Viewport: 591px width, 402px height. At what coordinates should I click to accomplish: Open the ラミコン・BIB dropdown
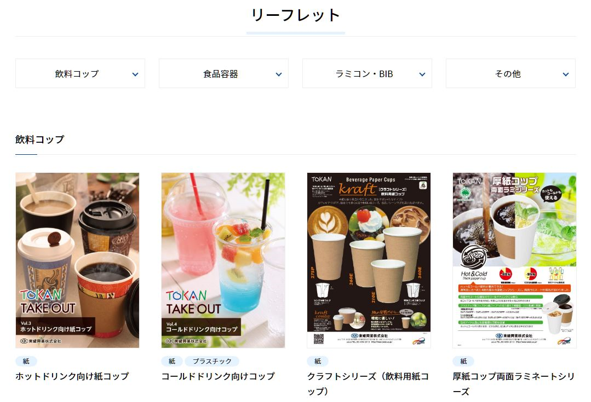click(x=367, y=73)
